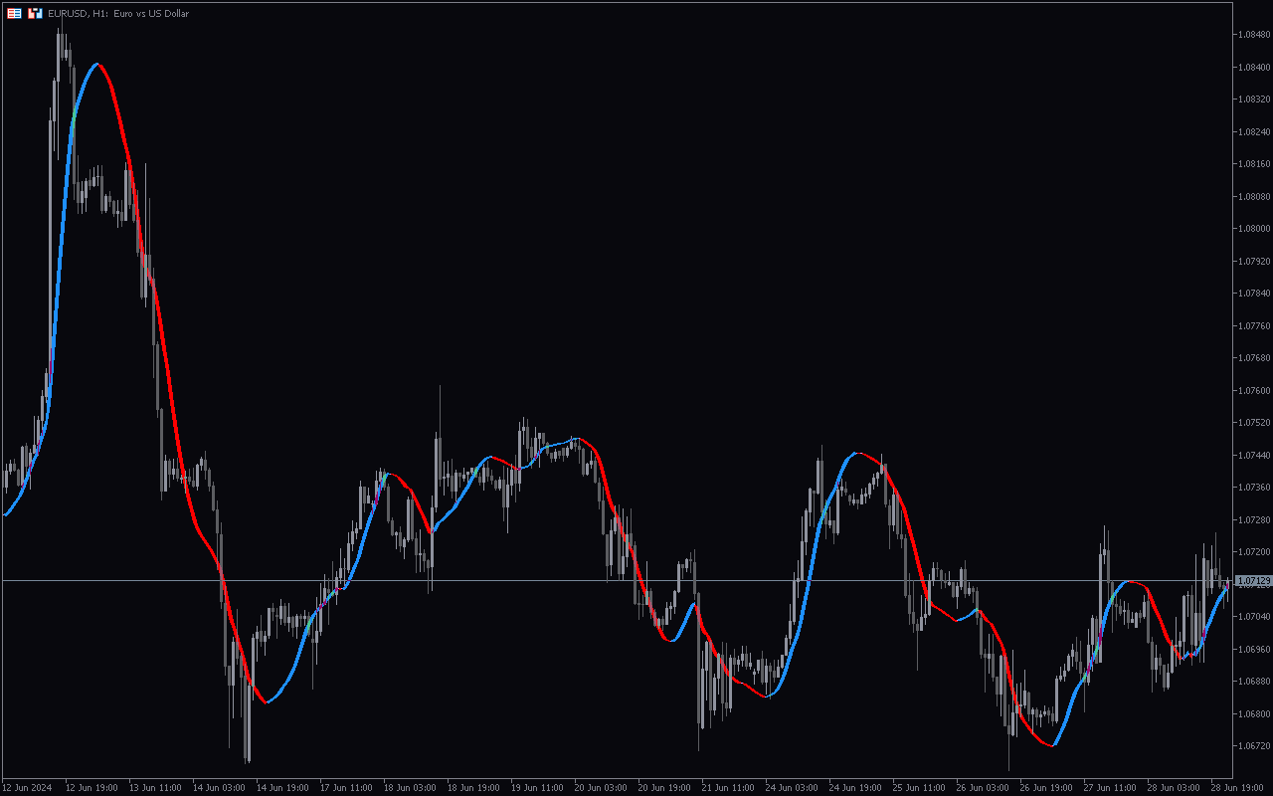Click price scale label 1.07440
The width and height of the screenshot is (1273, 796).
1254,455
